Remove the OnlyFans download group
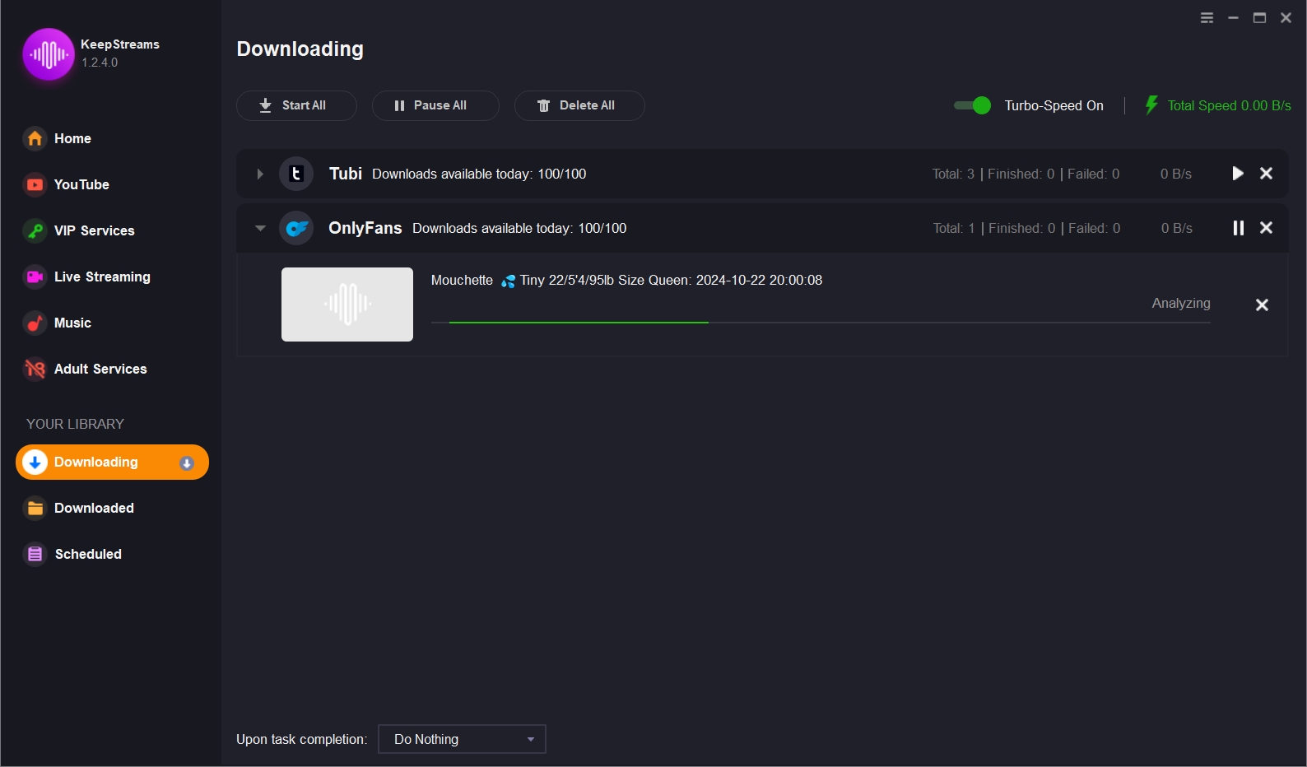 point(1266,228)
